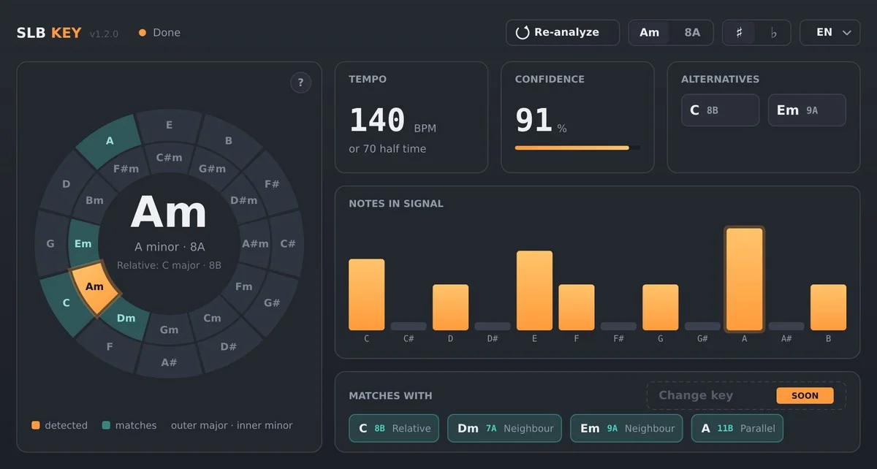This screenshot has height=469, width=877.
Task: Select the A major wheel segment
Action: 110,140
